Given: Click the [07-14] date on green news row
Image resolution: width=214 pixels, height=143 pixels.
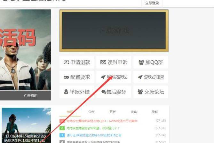Looking at the screenshot, I should click(x=161, y=128).
